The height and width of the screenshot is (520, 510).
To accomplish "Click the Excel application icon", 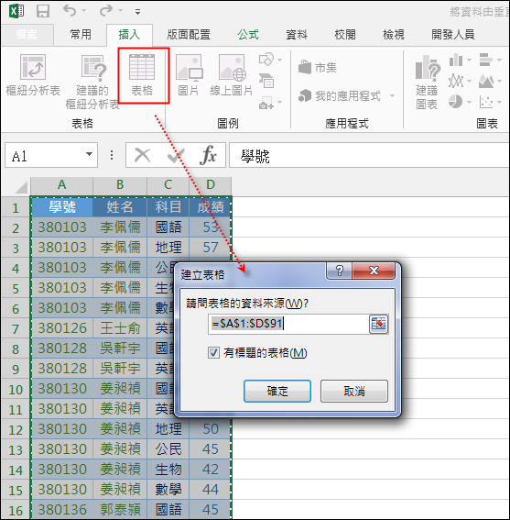I will pyautogui.click(x=16, y=12).
